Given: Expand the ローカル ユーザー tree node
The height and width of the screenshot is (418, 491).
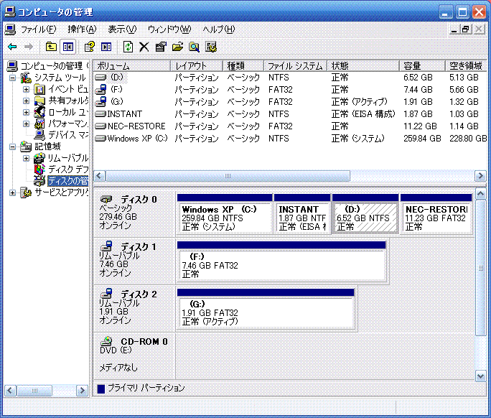Looking at the screenshot, I should 27,112.
